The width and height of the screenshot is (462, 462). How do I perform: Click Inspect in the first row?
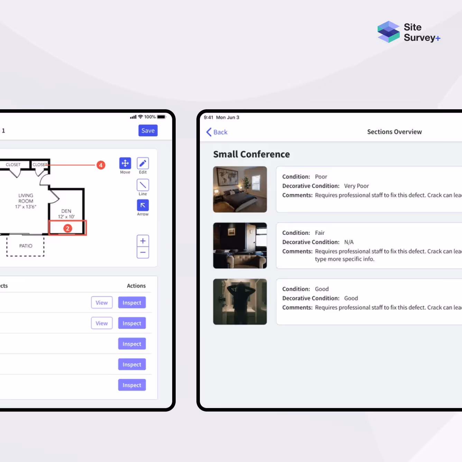[x=132, y=303]
